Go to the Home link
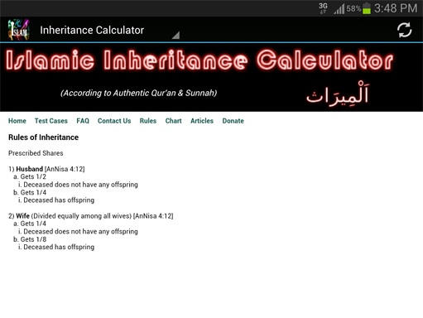The height and width of the screenshot is (318, 423). pyautogui.click(x=17, y=121)
